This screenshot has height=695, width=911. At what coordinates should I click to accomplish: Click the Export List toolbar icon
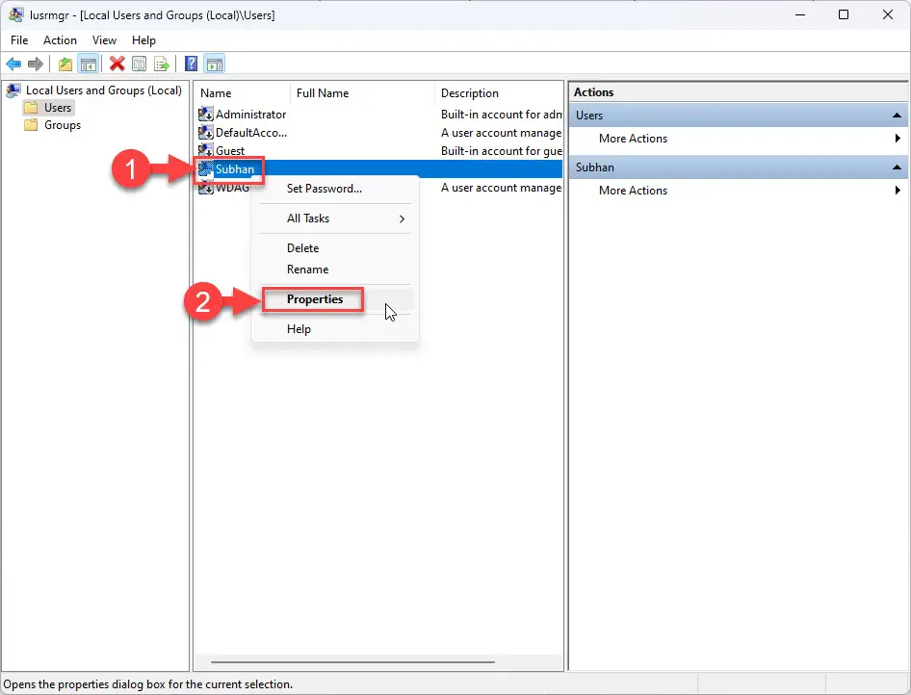point(162,64)
